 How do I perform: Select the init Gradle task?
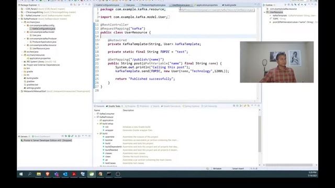(107, 127)
